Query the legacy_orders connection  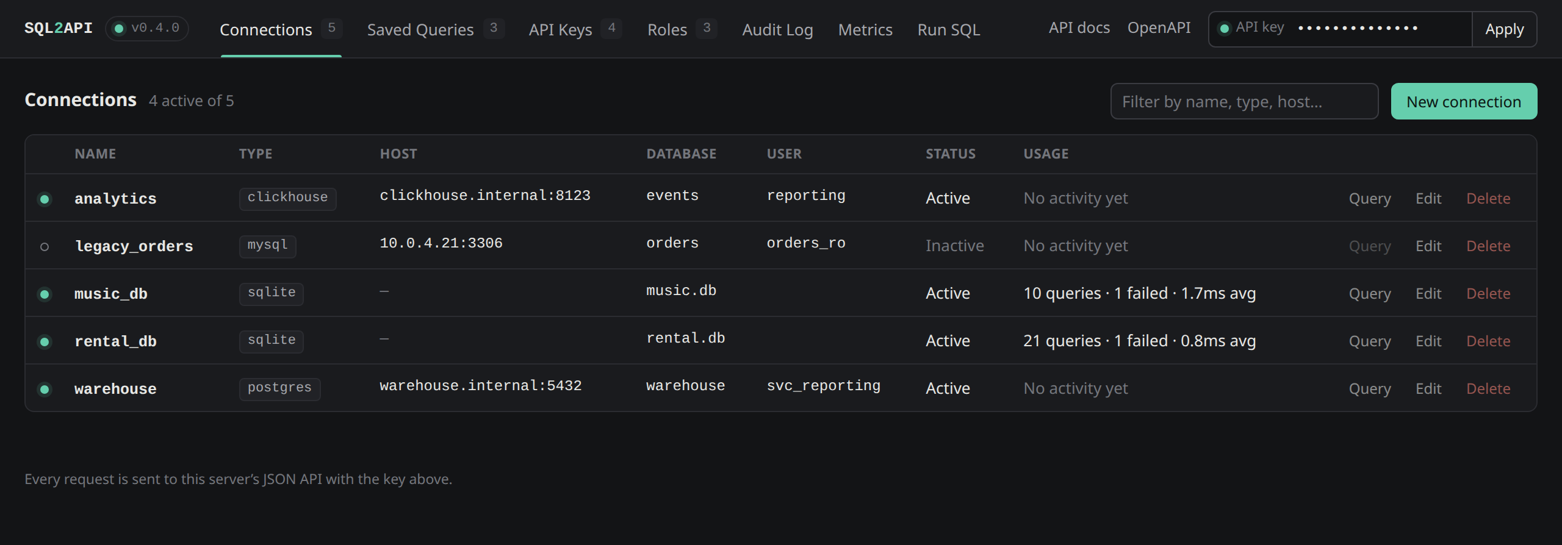pos(1370,246)
